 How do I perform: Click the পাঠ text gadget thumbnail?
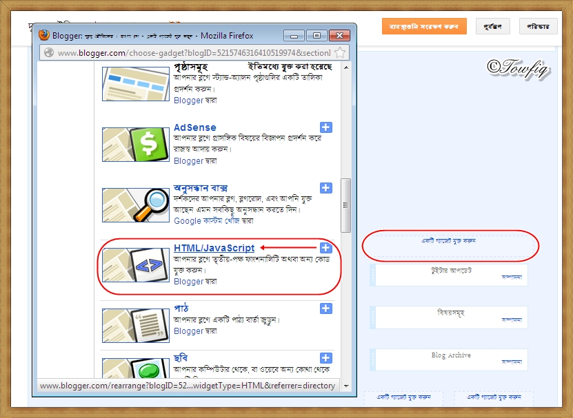click(x=136, y=325)
